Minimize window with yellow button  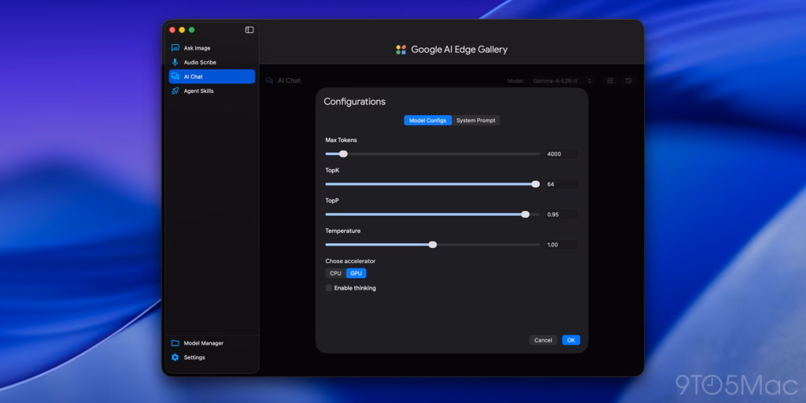(182, 30)
